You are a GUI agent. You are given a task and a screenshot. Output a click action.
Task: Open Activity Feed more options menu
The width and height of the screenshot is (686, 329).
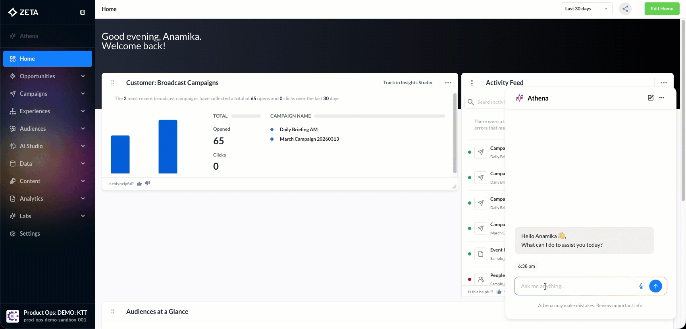tap(664, 83)
